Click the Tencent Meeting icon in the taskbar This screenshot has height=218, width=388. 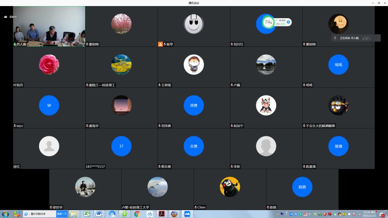[187, 214]
